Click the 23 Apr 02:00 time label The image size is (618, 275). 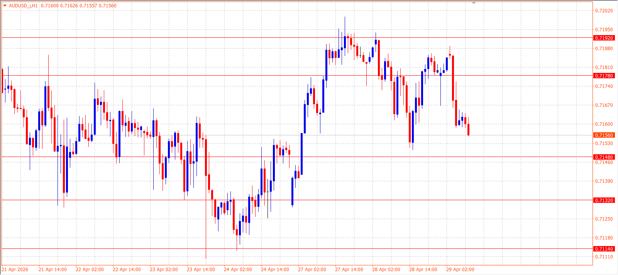coord(164,270)
